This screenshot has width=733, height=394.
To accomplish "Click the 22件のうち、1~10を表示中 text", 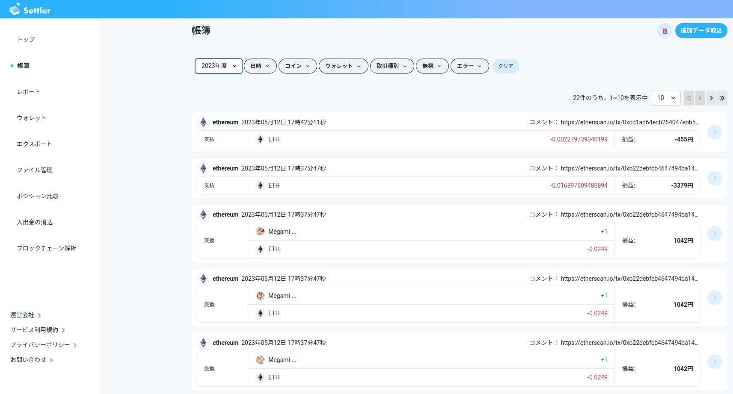I will [610, 98].
